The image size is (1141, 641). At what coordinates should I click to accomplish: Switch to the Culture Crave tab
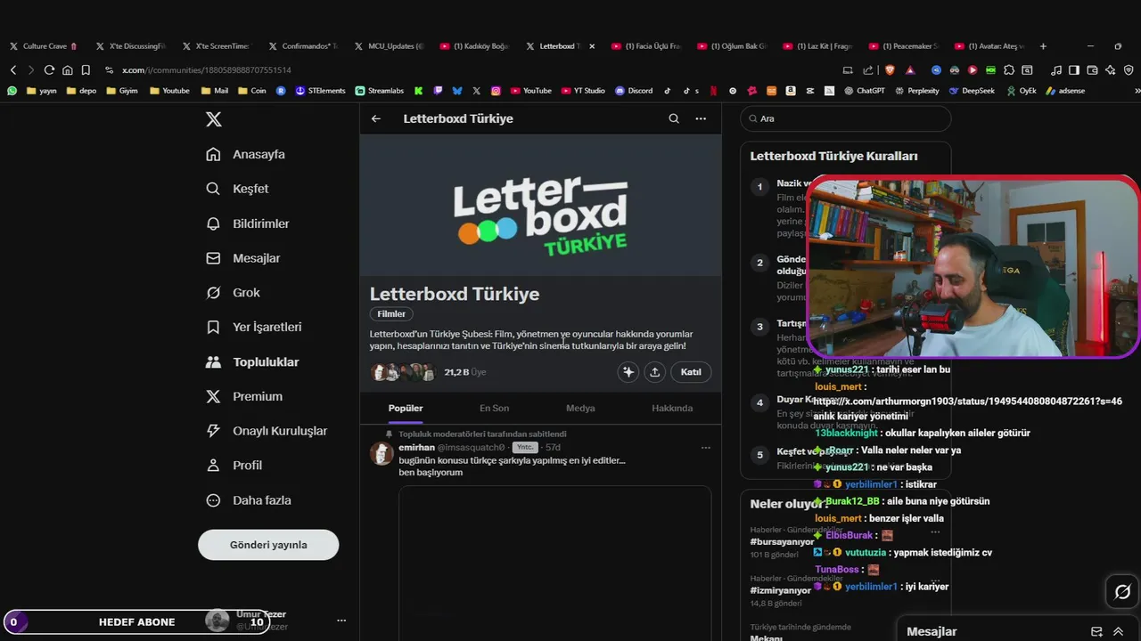(45, 45)
